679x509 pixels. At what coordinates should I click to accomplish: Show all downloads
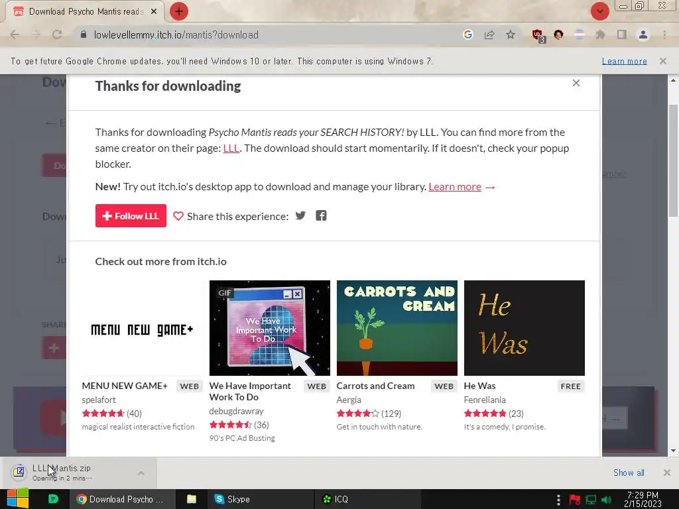pos(629,473)
